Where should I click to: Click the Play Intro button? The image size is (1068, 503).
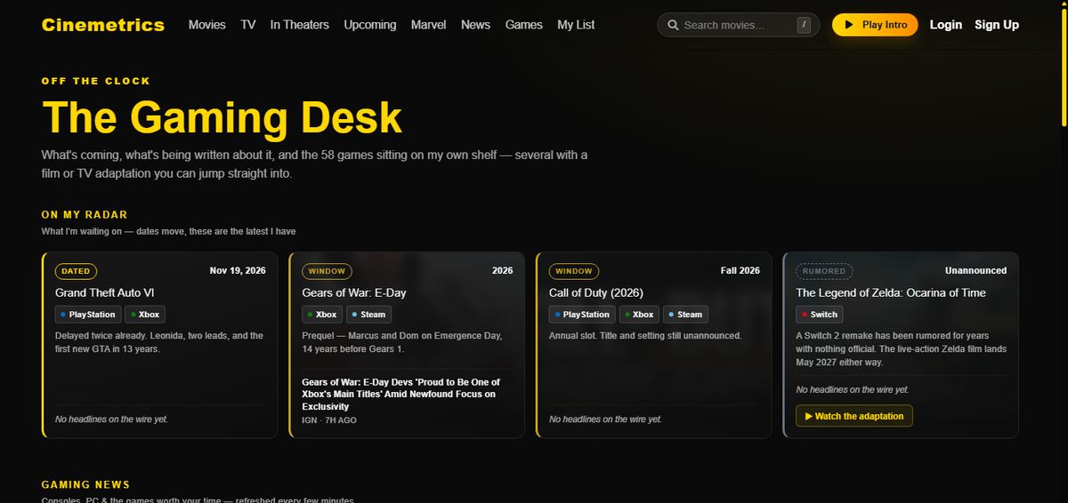tap(875, 25)
